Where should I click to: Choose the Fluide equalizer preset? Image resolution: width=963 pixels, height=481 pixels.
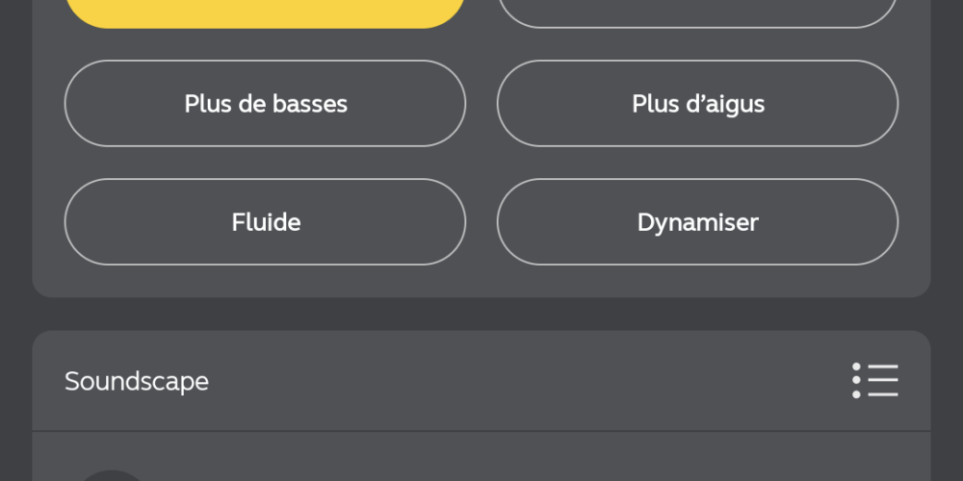[266, 221]
